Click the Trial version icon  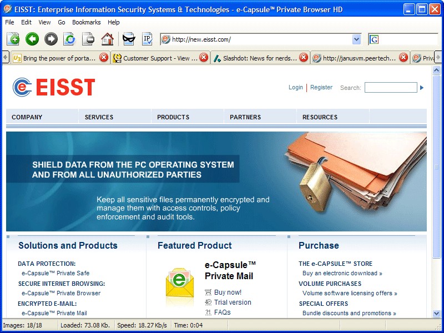pos(208,302)
